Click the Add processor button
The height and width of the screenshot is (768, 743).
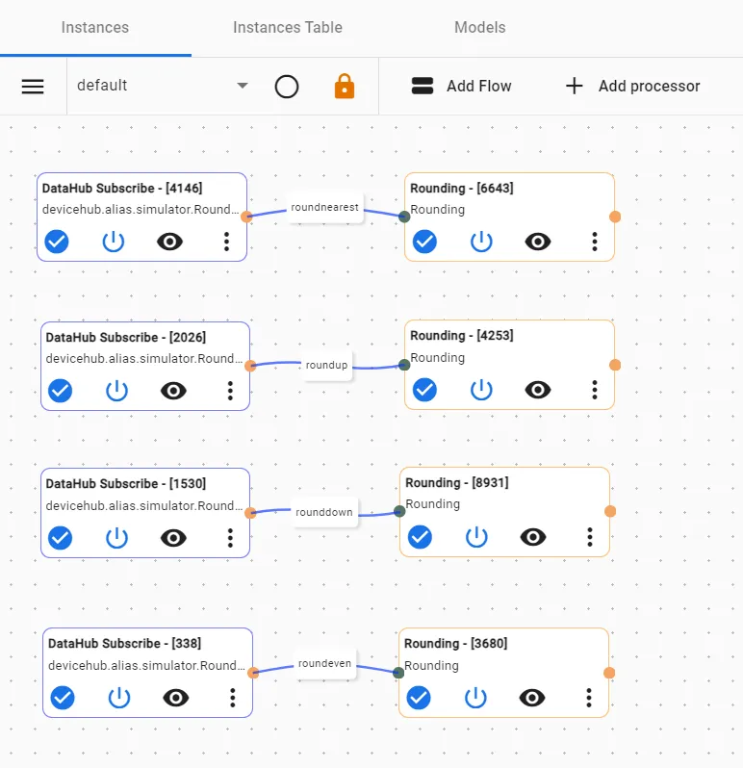632,87
